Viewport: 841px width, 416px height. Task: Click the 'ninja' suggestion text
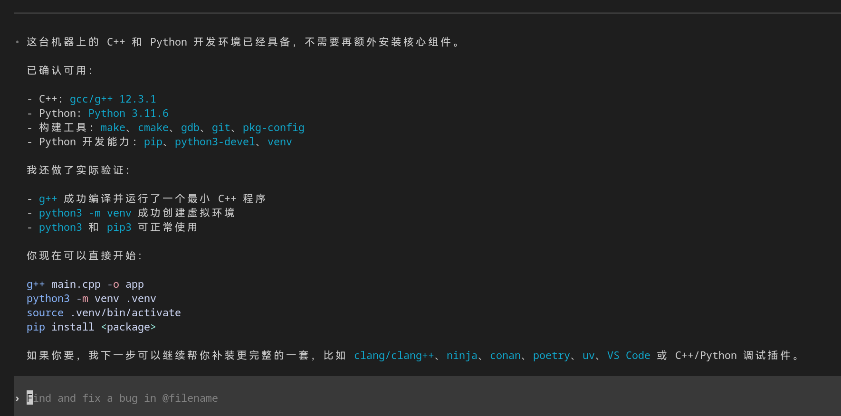462,355
